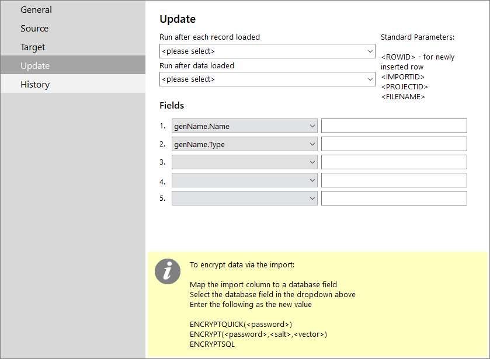Open the General section
Viewport: 490px width, 359px height.
coord(73,10)
